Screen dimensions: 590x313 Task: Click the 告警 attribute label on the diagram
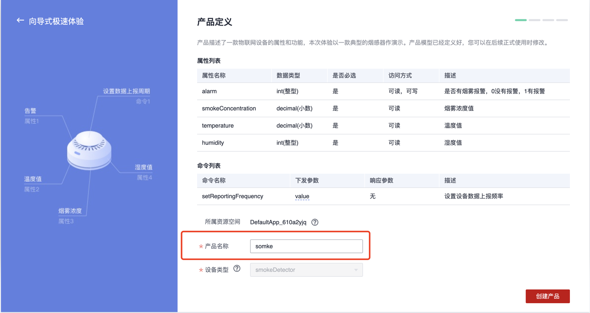click(30, 111)
